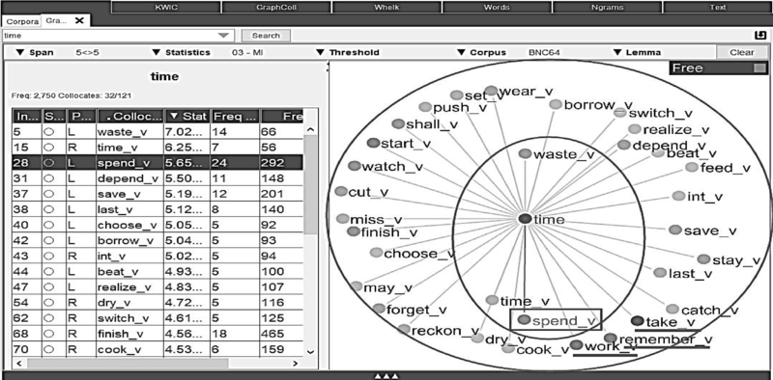Click horizontal scrollbar right arrow

tap(295, 364)
